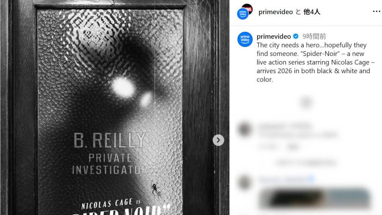Viewport: 382px width, 215px height.
Task: Open the primevideo username in post header
Action: click(x=276, y=12)
